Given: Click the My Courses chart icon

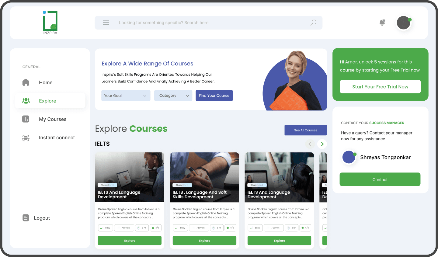Looking at the screenshot, I should coord(26,119).
